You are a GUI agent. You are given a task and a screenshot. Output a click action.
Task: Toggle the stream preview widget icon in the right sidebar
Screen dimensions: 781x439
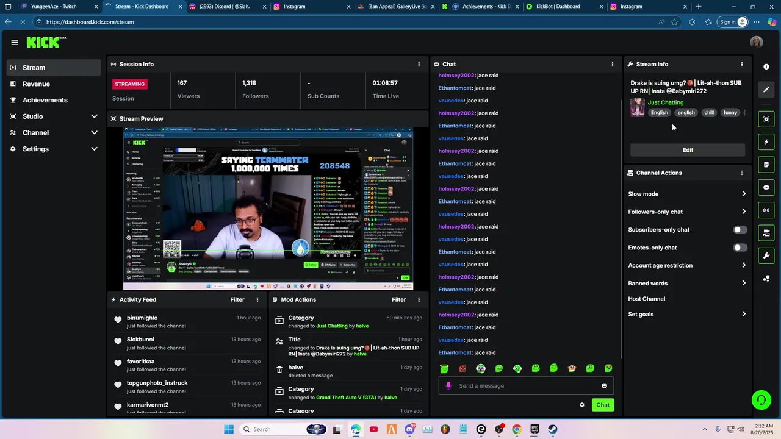tap(766, 119)
